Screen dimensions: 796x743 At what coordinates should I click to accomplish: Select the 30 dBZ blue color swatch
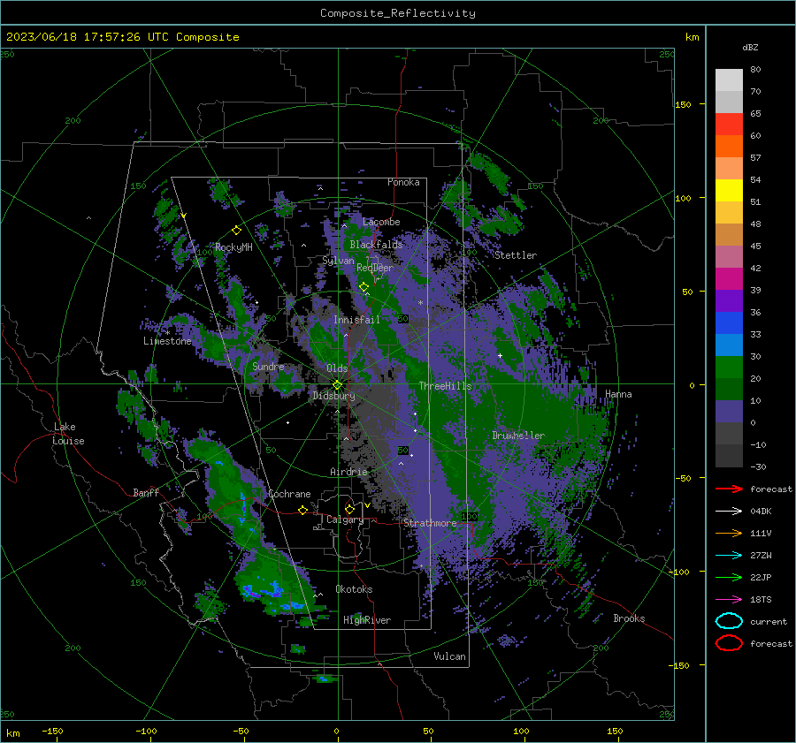[x=729, y=345]
